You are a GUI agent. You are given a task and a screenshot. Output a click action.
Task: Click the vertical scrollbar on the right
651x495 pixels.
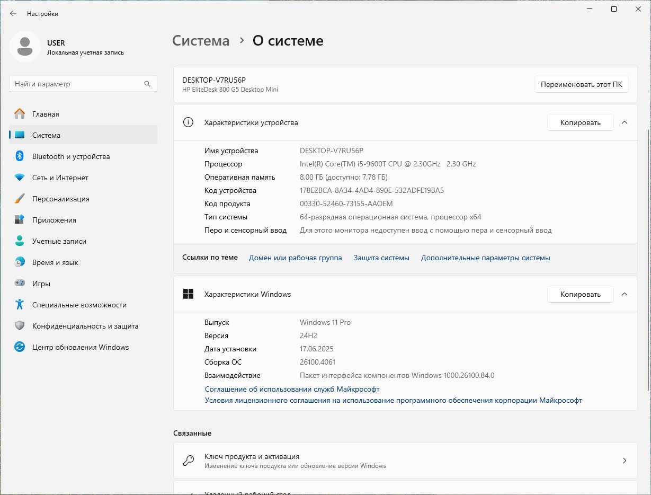tap(648, 260)
